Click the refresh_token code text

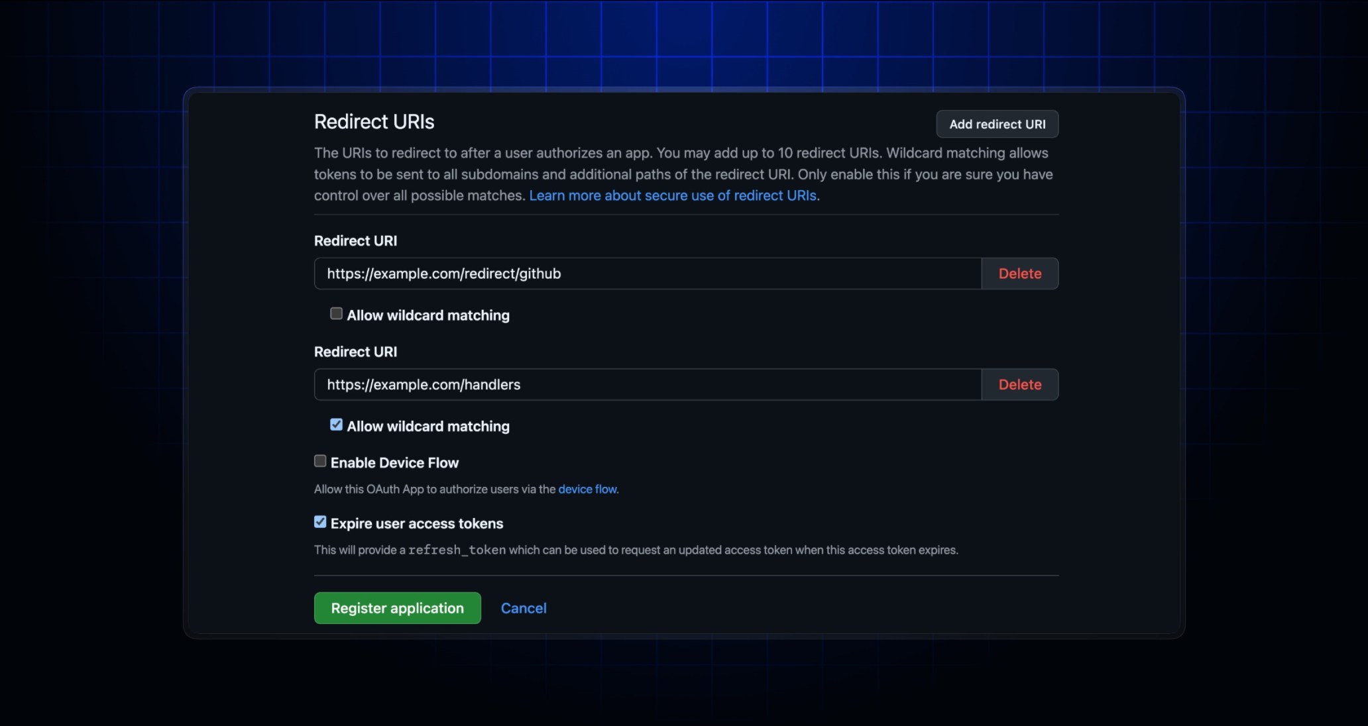tap(457, 550)
